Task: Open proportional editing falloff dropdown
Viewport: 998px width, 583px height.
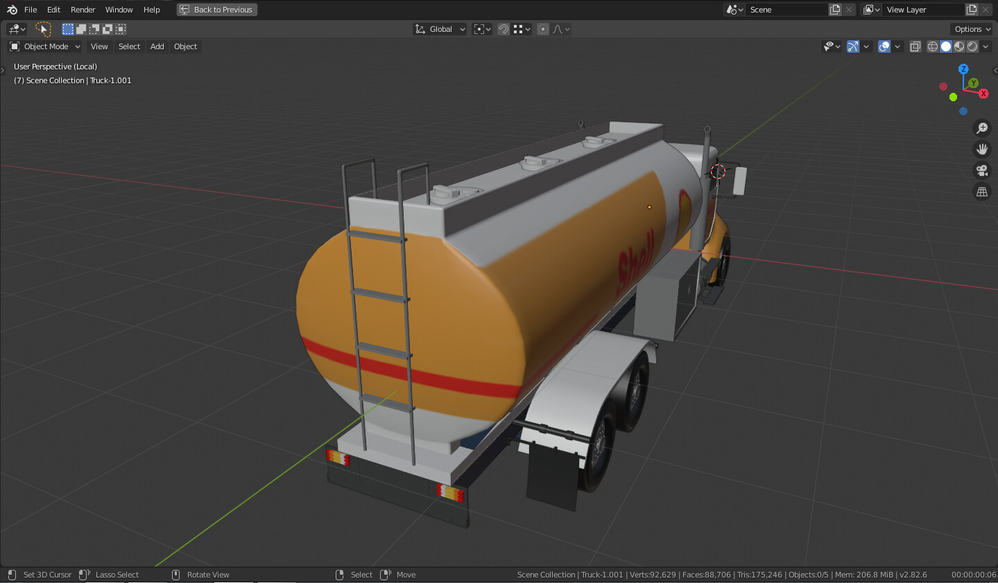Action: 561,29
